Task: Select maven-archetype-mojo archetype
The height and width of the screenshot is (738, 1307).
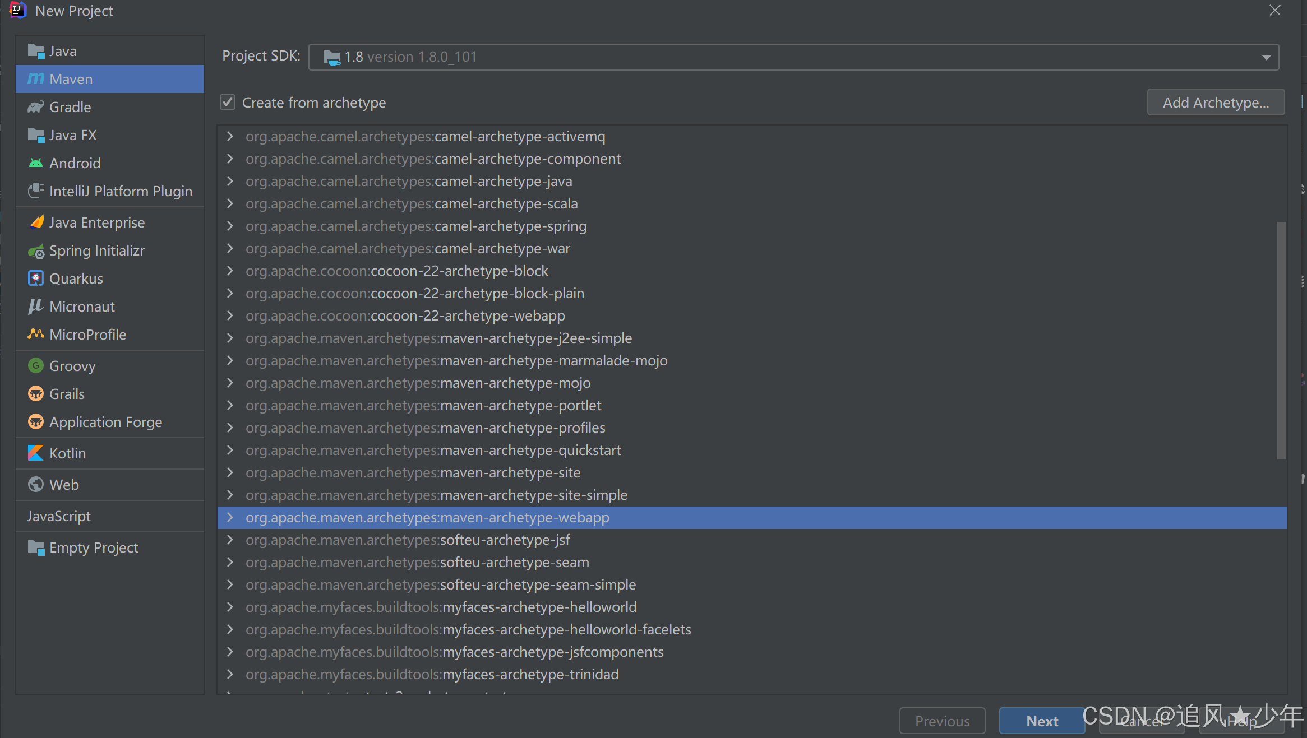Action: pyautogui.click(x=752, y=383)
